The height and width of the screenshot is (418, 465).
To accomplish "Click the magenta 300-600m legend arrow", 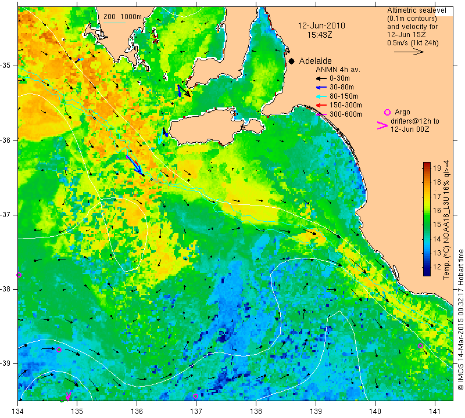I will 321,114.
